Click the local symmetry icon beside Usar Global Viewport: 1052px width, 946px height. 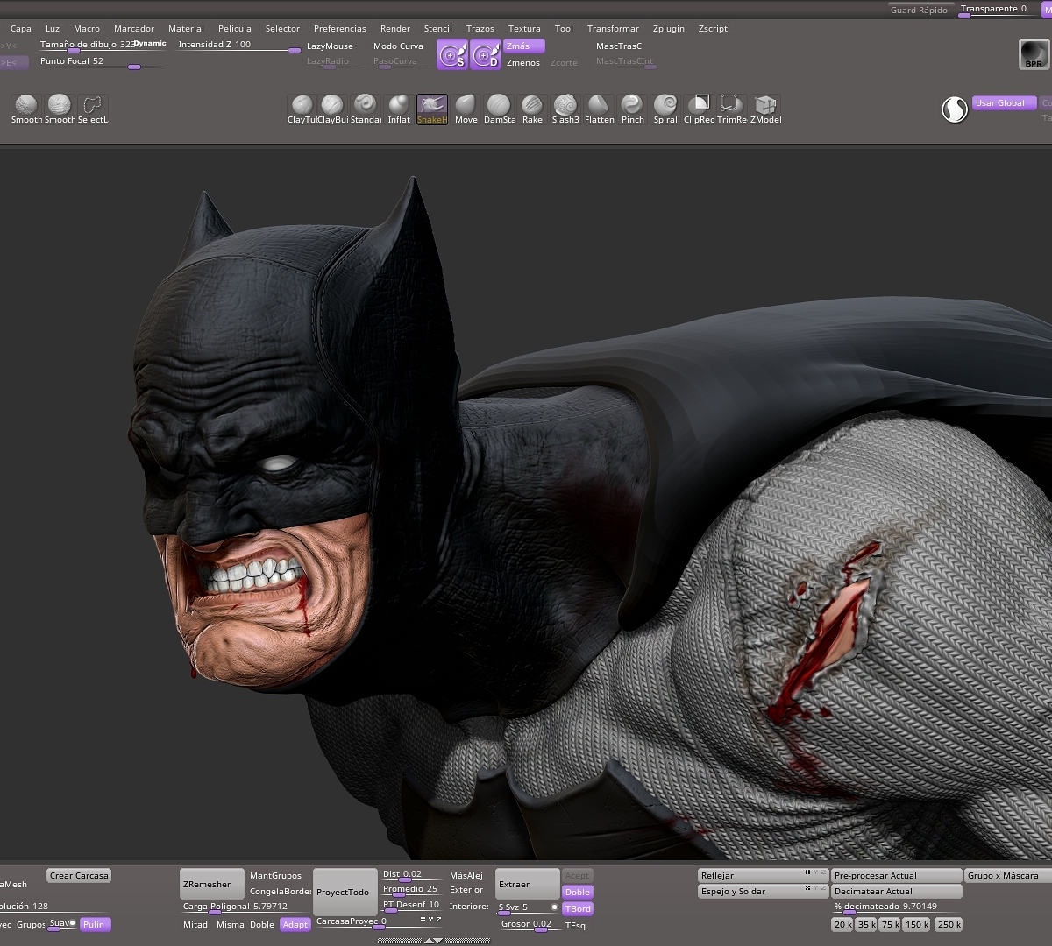[954, 109]
